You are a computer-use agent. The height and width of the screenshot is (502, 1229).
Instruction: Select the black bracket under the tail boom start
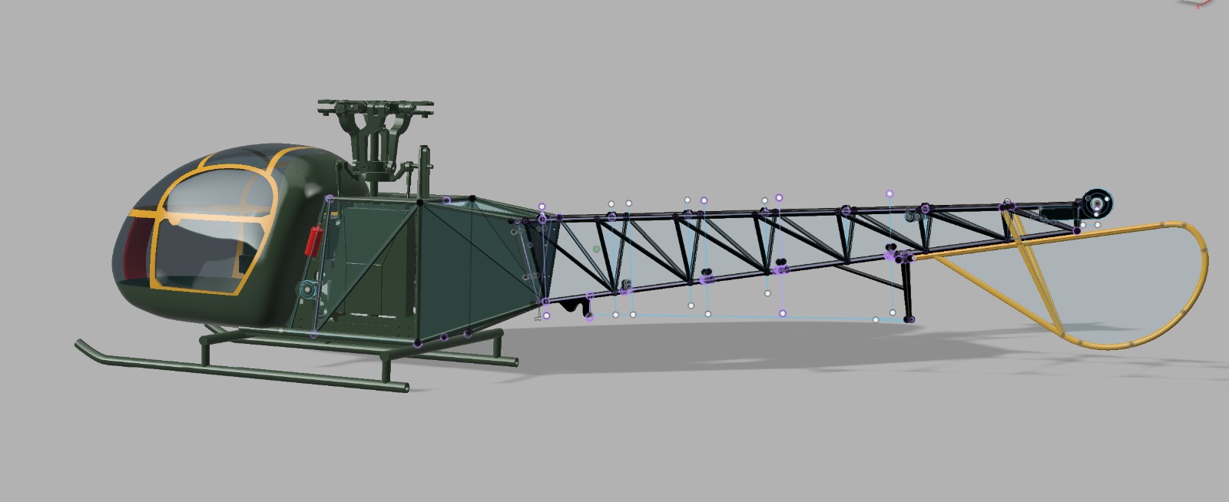pos(571,307)
